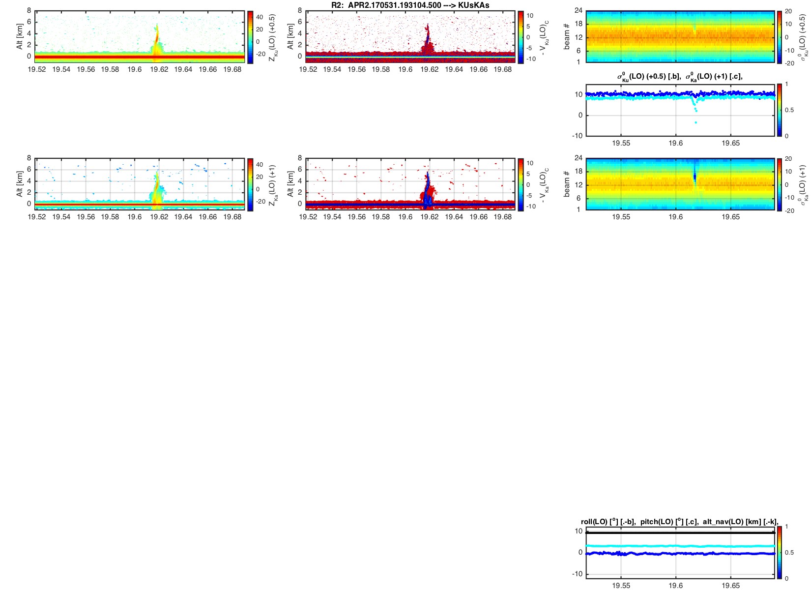811x590 pixels.
Task: Click the Z_Ku reflectivity colorbar
Action: pos(250,37)
